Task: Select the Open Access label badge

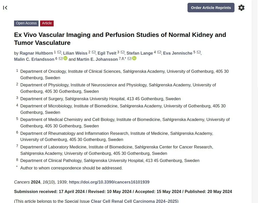Action: (x=26, y=23)
